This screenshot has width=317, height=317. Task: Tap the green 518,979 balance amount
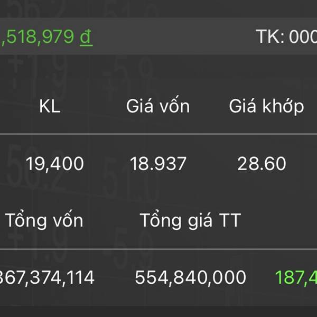38,37
